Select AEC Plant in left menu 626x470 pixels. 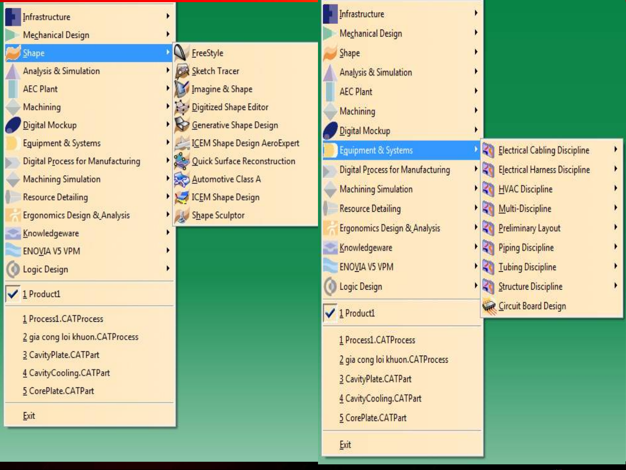pyautogui.click(x=89, y=89)
